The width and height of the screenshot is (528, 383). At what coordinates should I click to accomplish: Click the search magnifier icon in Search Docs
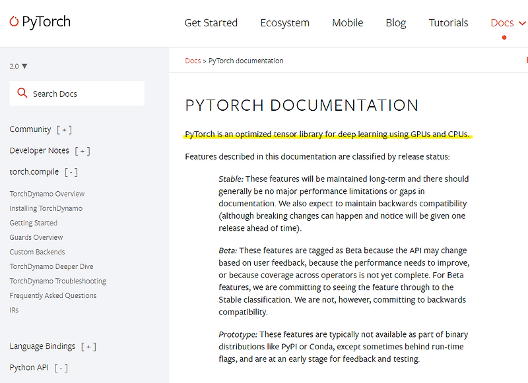21,93
